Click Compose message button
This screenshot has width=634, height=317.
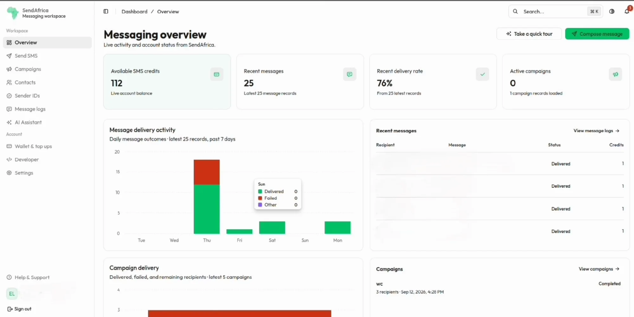[x=597, y=34]
